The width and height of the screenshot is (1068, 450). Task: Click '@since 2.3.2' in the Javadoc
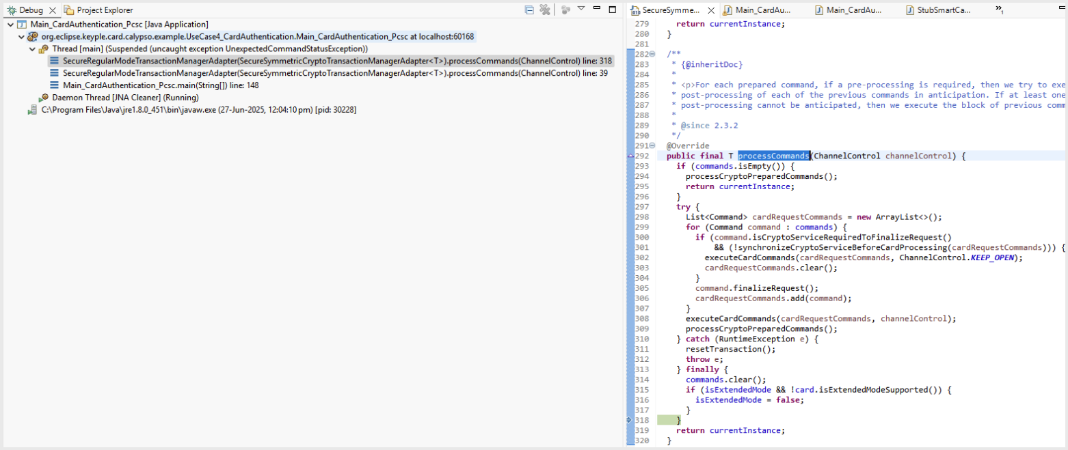click(x=709, y=125)
